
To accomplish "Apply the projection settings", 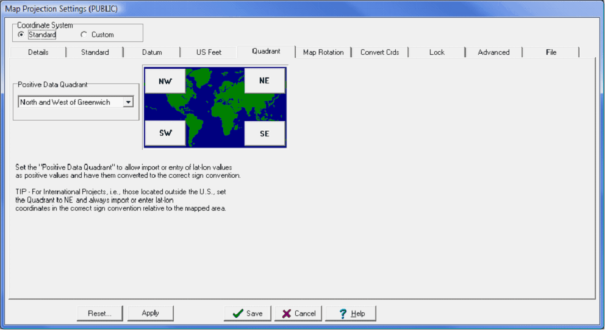I will tap(150, 313).
